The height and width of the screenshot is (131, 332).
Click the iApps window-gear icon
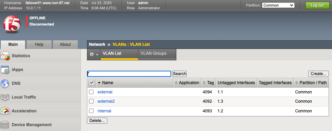pyautogui.click(x=5, y=70)
